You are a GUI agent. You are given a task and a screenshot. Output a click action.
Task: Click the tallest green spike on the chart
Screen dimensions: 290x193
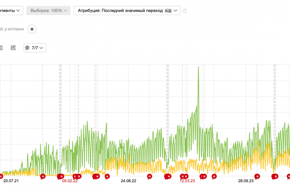pos(199,68)
